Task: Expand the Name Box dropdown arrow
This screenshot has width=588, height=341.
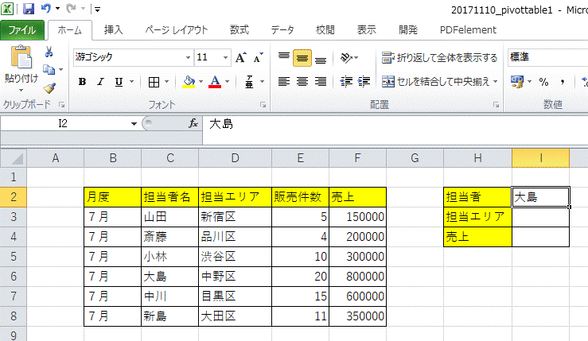Action: (134, 124)
